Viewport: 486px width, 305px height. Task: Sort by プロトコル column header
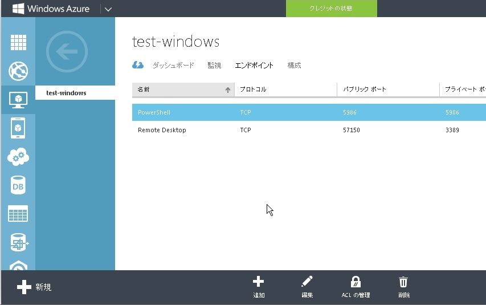pyautogui.click(x=286, y=90)
